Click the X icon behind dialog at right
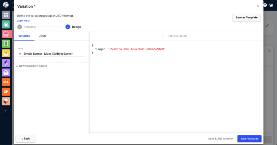Viewport: 277px width, 145px height. (x=270, y=51)
